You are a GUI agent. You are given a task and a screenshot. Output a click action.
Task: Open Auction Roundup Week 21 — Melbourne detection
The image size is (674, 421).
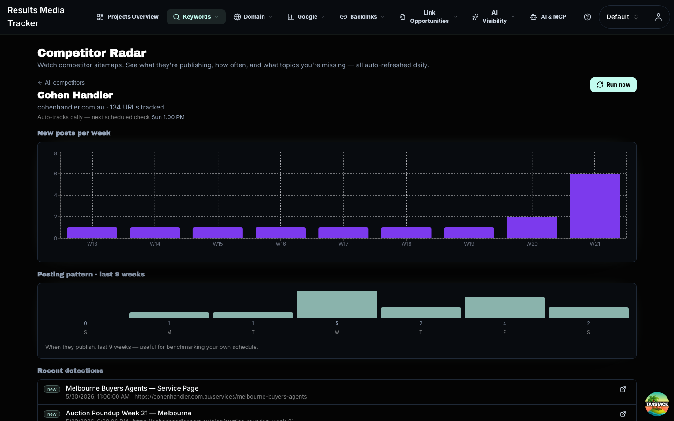(337, 413)
